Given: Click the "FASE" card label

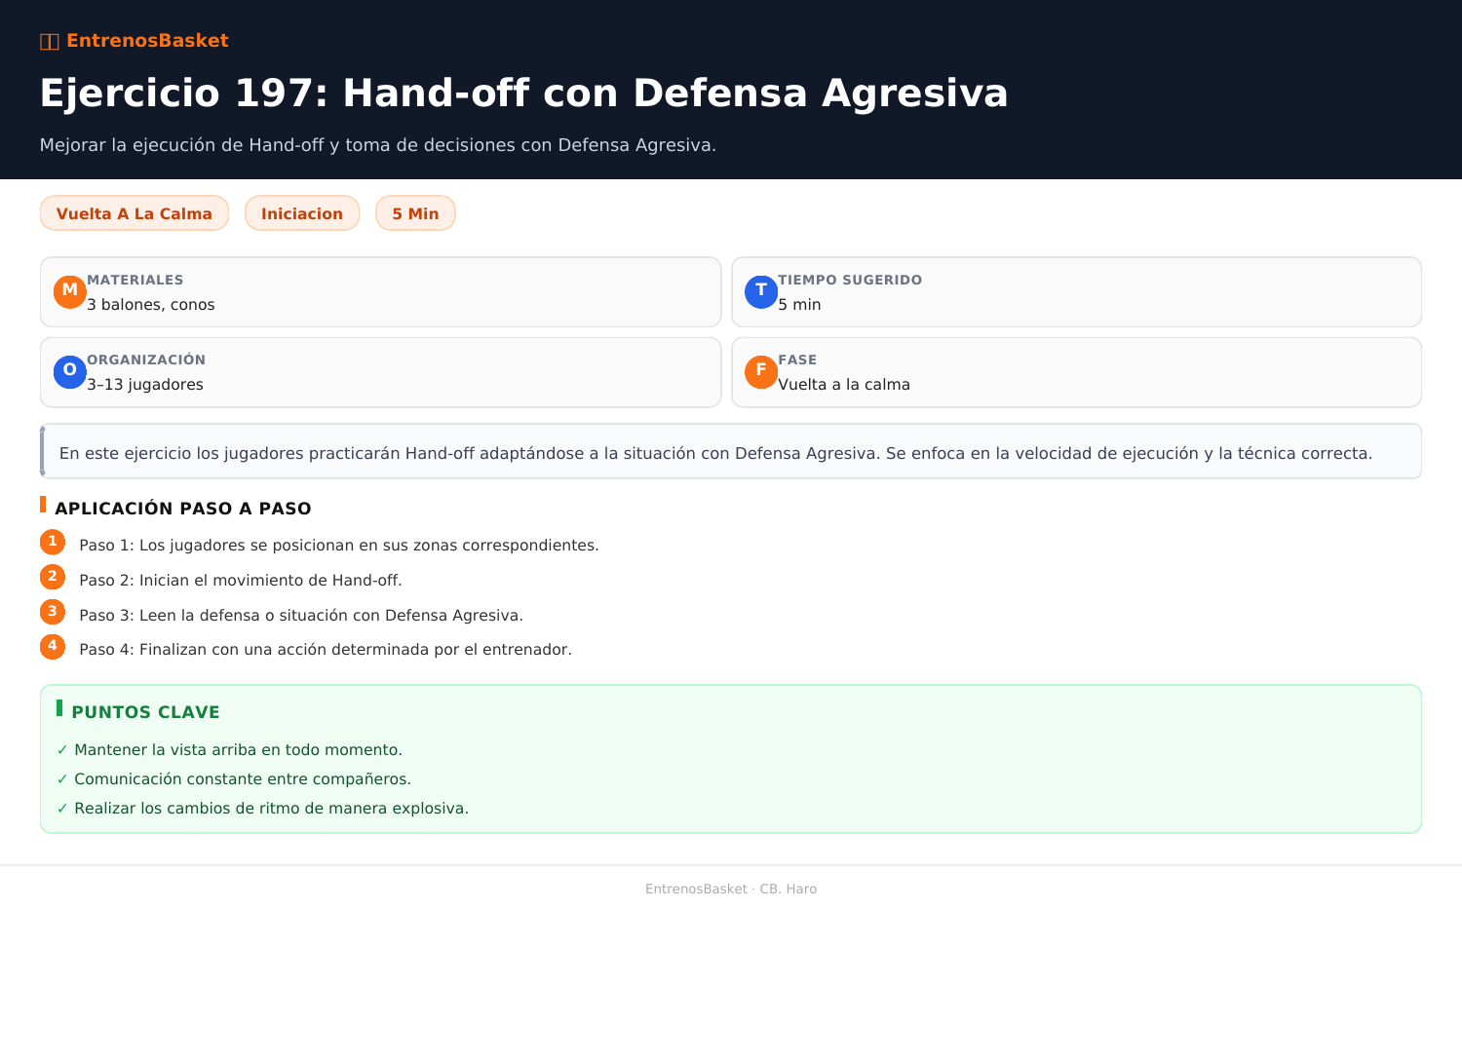Looking at the screenshot, I should [x=797, y=360].
